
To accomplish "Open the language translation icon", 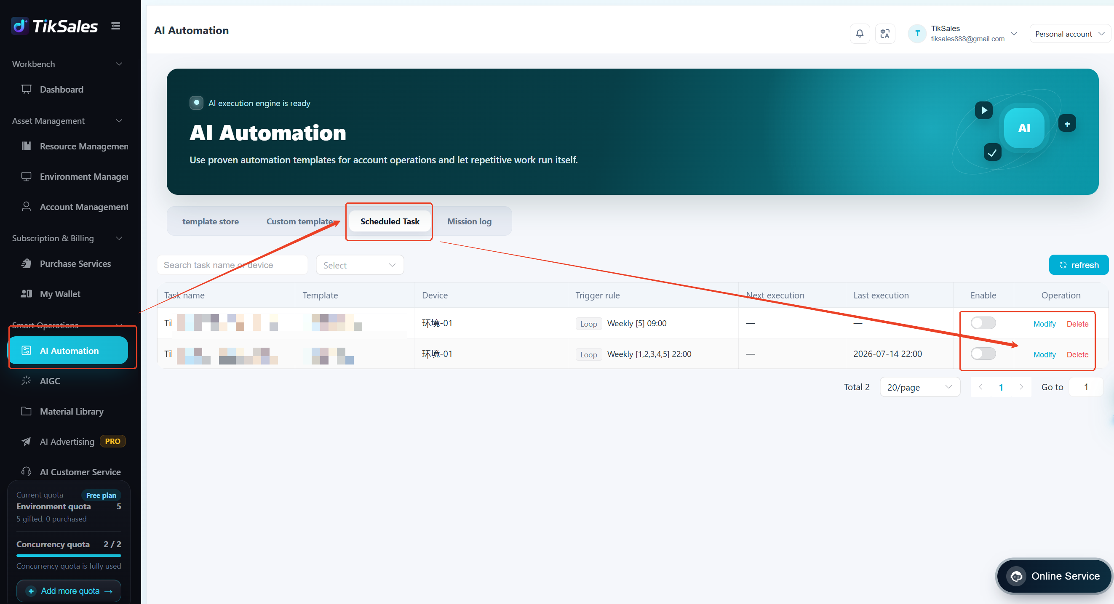I will coord(885,34).
